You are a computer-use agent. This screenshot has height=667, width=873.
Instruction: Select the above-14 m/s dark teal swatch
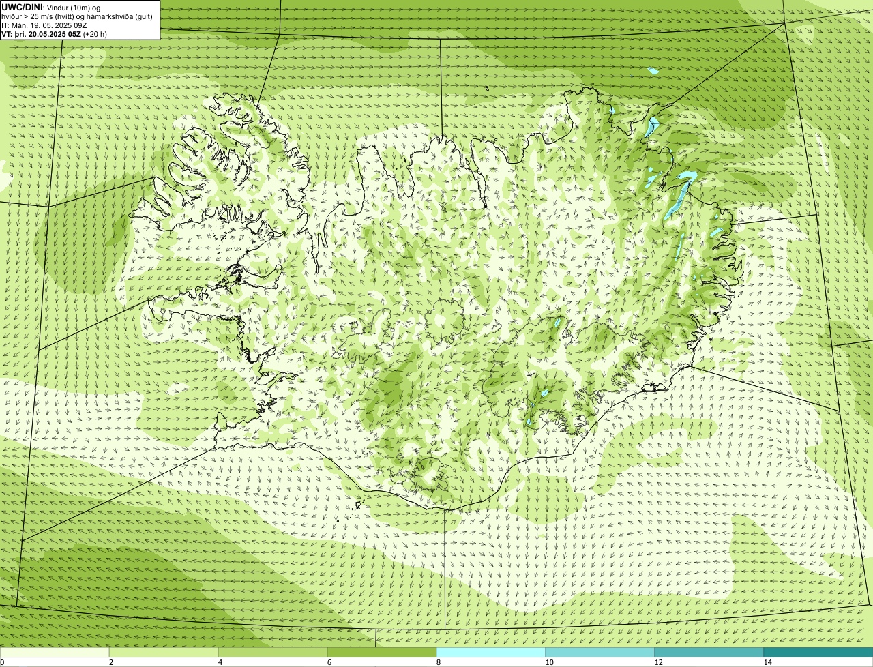pyautogui.click(x=818, y=653)
